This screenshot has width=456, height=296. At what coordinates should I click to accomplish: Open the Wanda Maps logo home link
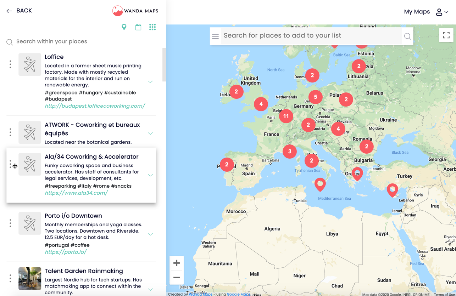(135, 11)
